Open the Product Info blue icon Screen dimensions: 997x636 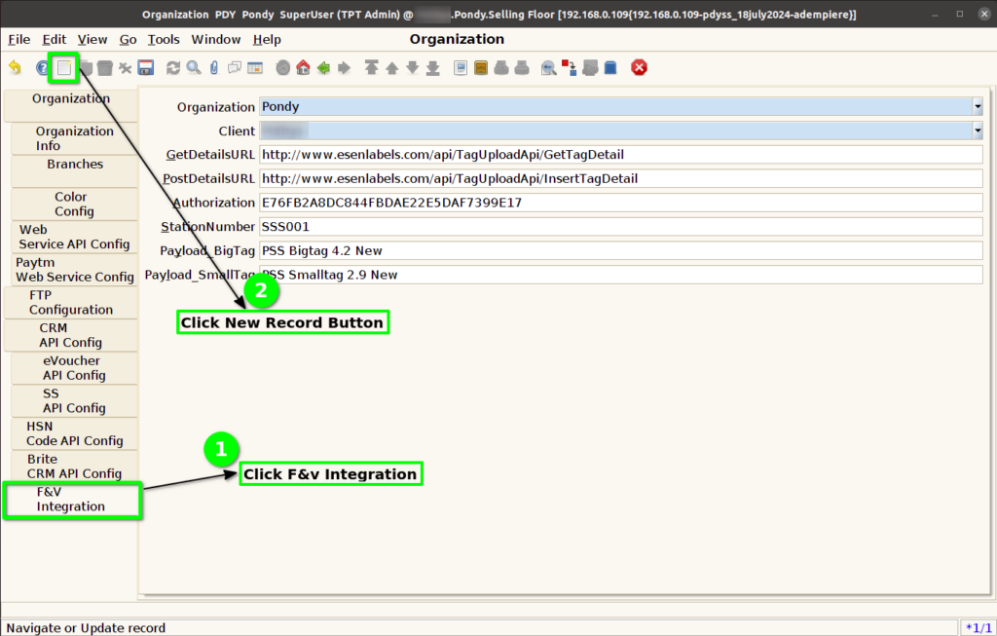(x=610, y=67)
